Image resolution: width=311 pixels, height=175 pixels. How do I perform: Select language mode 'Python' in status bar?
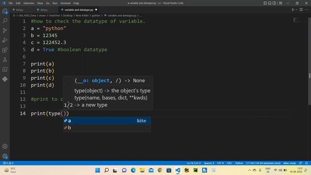coord(239,163)
